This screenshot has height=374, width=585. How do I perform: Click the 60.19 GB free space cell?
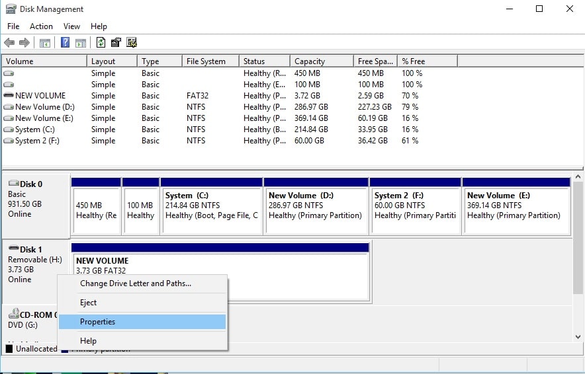tap(373, 118)
